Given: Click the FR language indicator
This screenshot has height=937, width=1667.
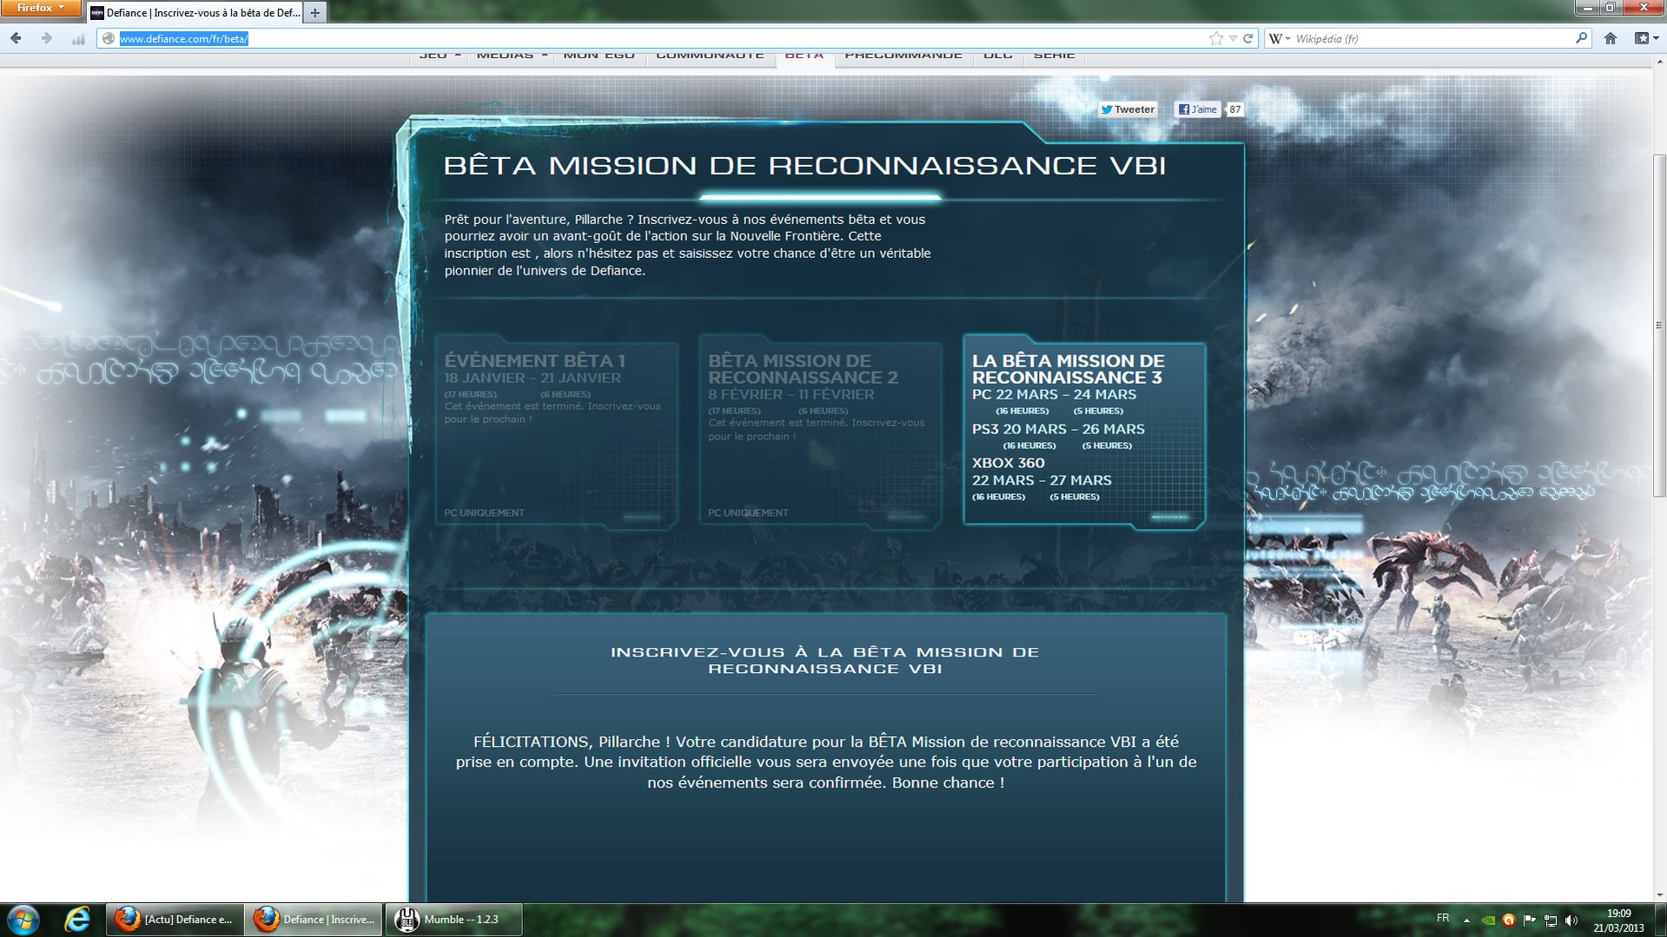Looking at the screenshot, I should point(1443,918).
